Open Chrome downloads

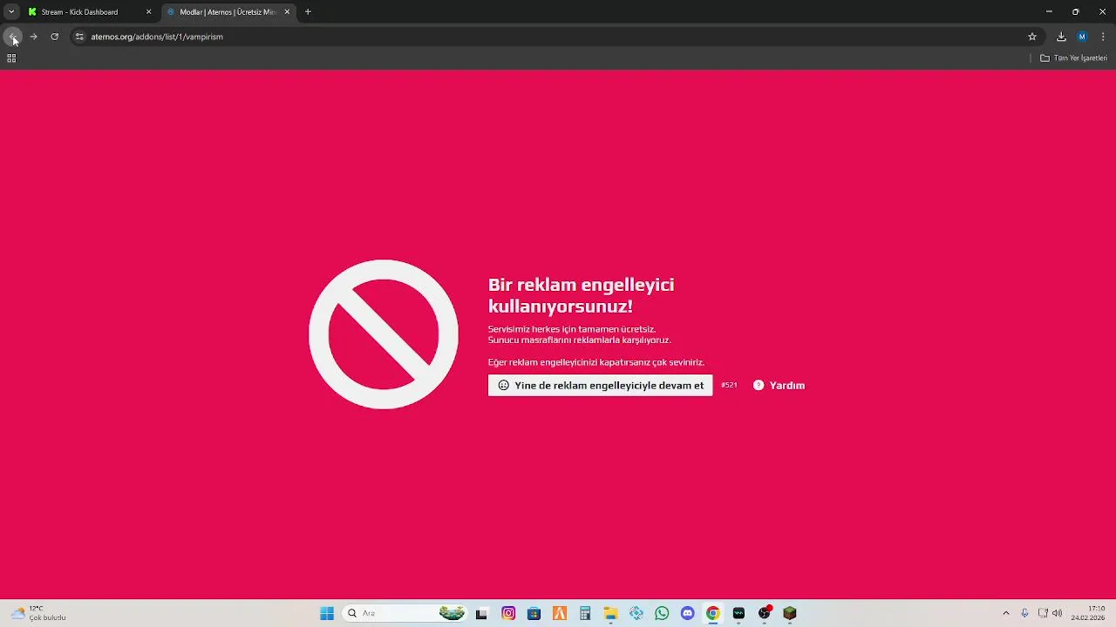tap(1061, 37)
